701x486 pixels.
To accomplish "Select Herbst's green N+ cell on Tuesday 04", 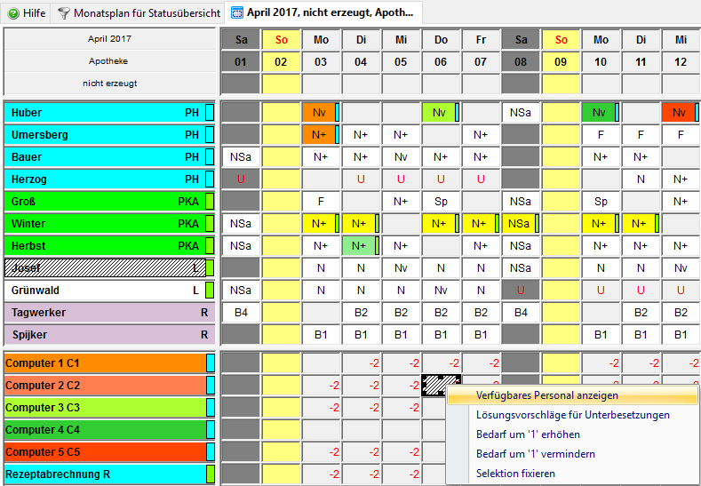I will (359, 246).
